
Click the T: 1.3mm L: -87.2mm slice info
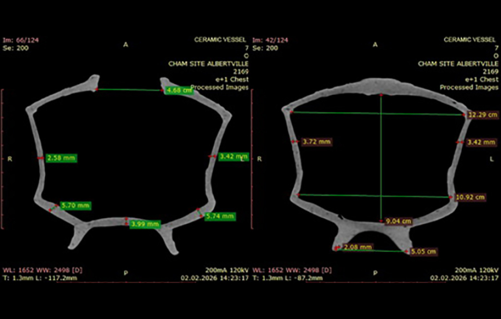coord(288,278)
